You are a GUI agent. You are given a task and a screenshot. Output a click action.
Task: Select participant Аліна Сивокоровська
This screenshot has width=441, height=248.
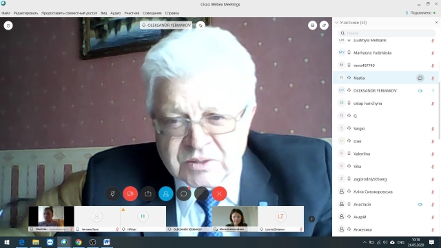point(385,192)
